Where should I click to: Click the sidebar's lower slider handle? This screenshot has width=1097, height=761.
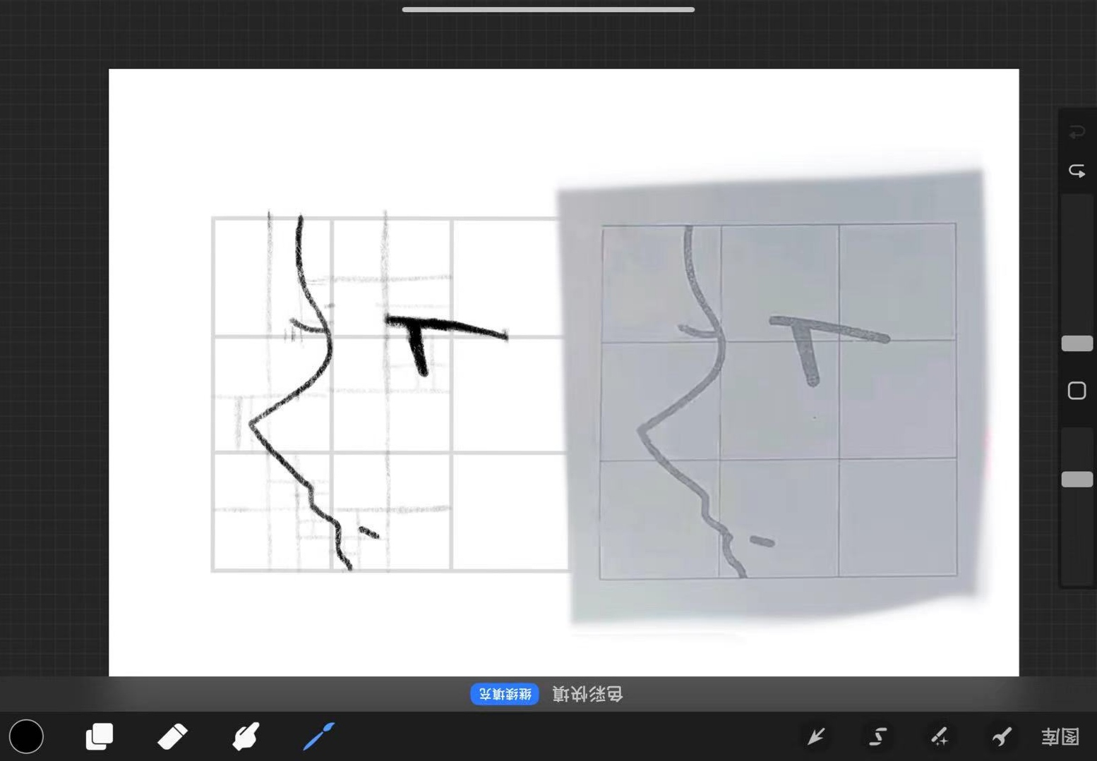click(1077, 480)
